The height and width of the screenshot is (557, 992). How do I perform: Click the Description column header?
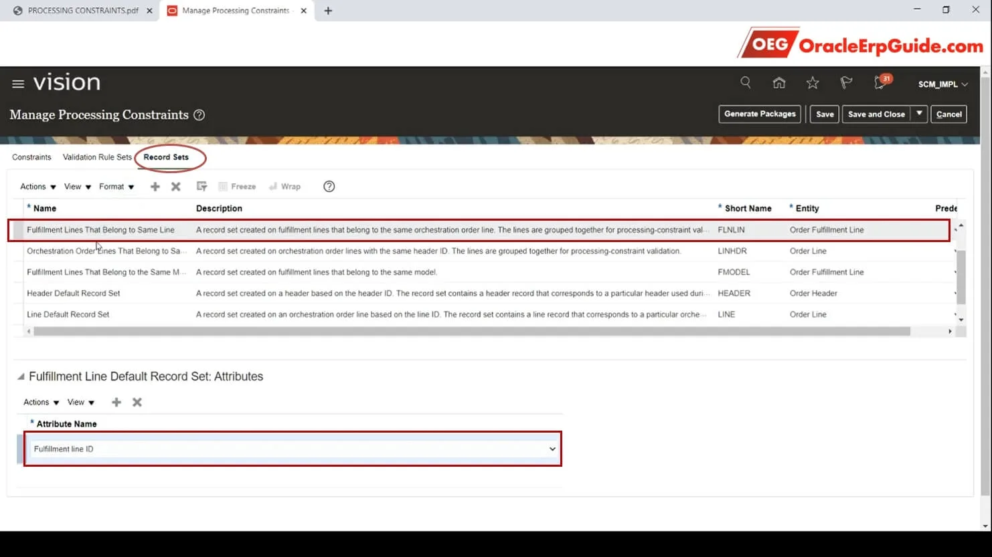tap(219, 209)
